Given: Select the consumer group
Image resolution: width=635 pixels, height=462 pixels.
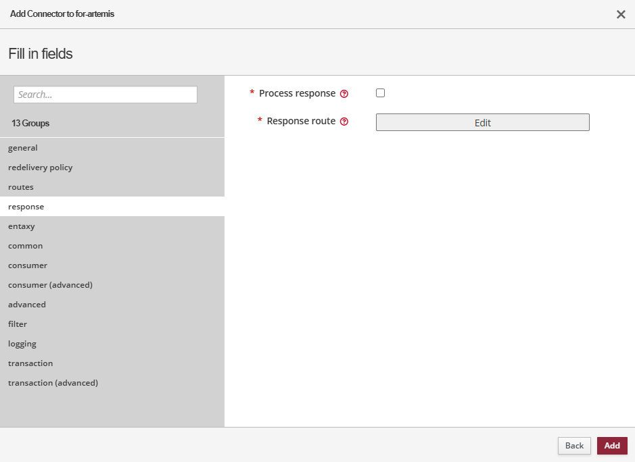Looking at the screenshot, I should pos(28,265).
